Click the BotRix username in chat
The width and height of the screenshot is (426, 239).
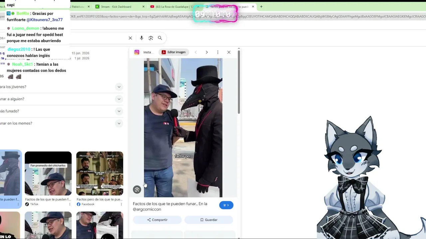23,14
